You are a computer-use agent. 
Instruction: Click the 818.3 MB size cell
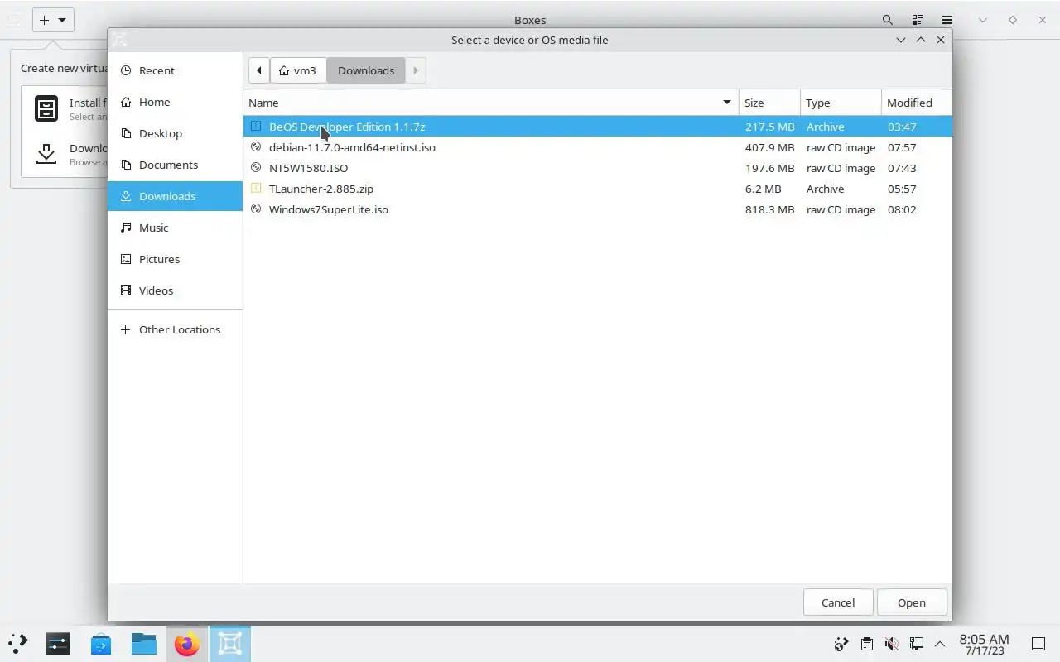tap(769, 209)
